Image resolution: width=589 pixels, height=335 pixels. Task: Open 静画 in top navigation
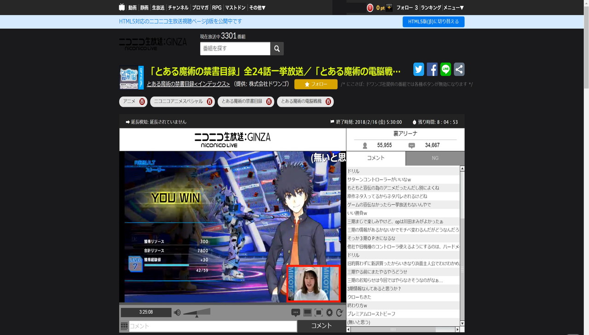144,8
